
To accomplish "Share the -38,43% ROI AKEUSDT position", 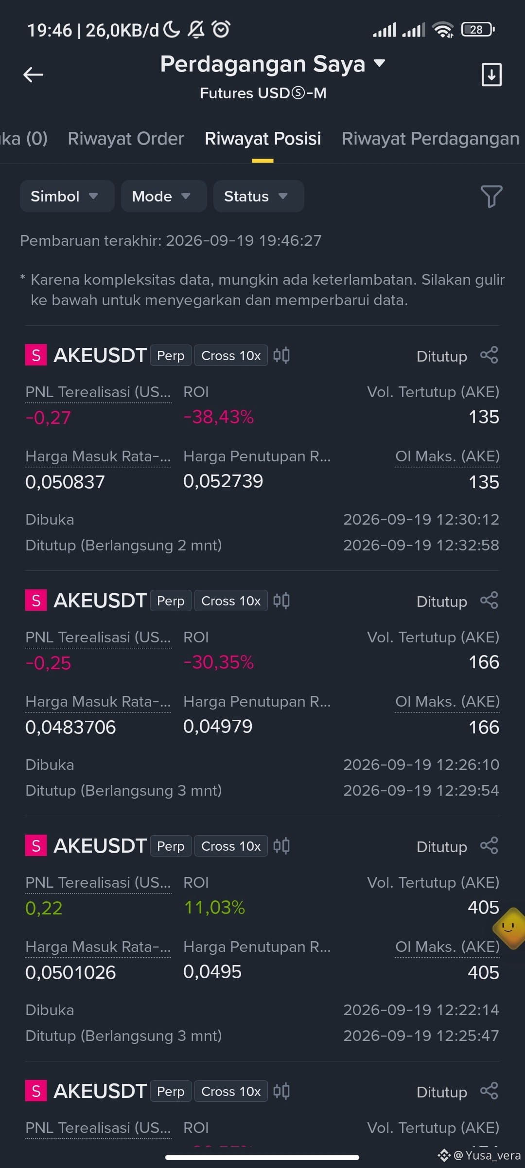I will (489, 355).
